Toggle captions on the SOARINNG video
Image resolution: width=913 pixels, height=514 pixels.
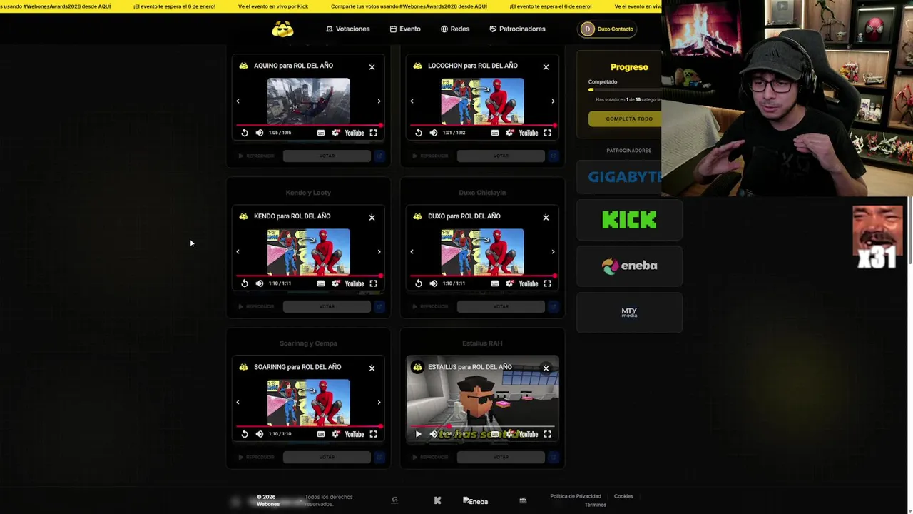coord(321,434)
